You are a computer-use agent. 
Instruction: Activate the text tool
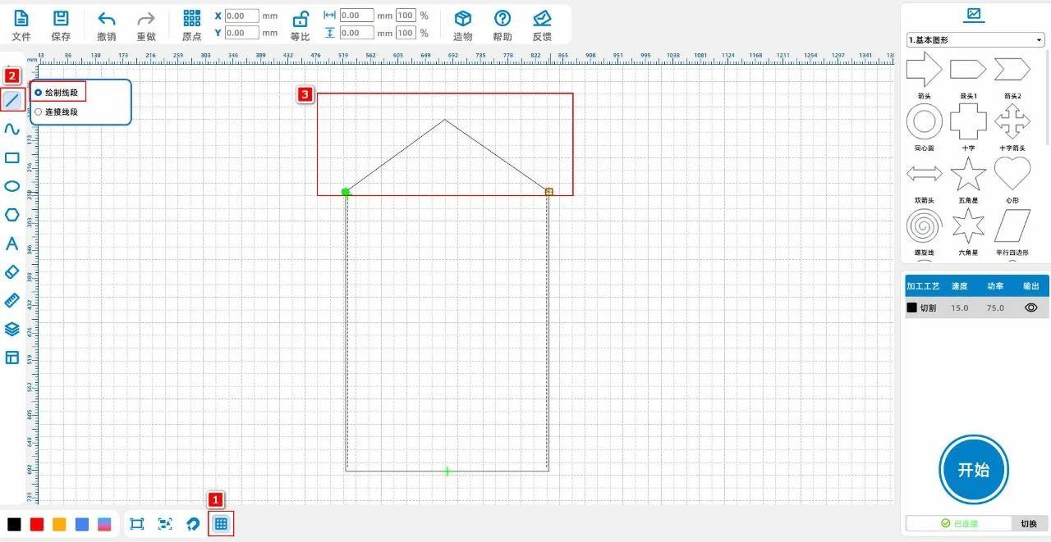click(12, 244)
